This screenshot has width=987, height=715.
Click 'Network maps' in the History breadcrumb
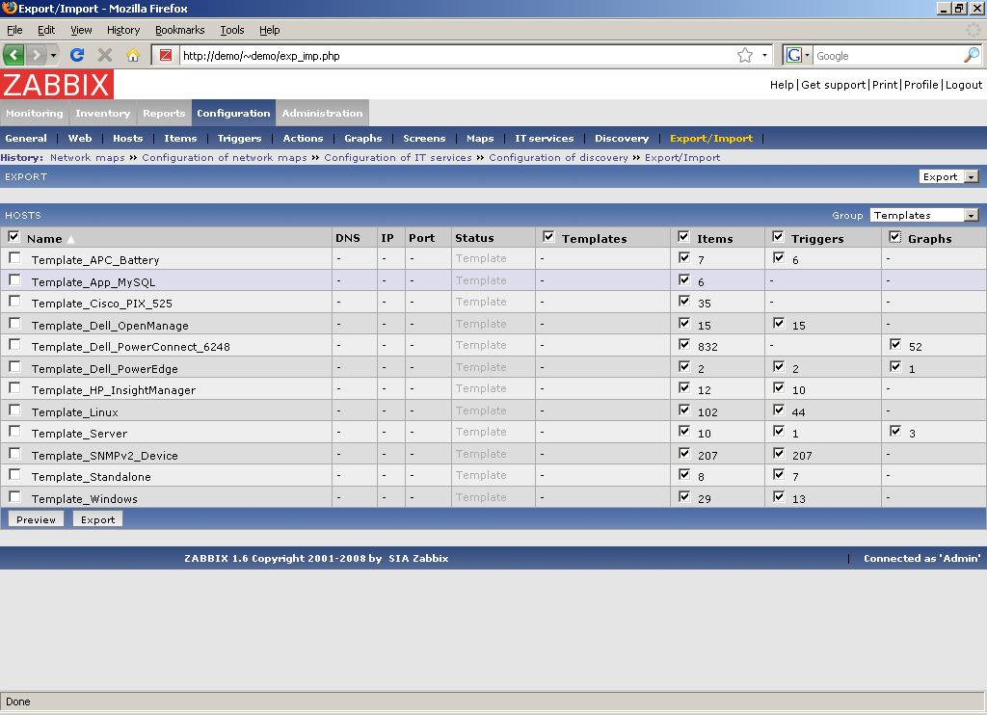coord(88,158)
